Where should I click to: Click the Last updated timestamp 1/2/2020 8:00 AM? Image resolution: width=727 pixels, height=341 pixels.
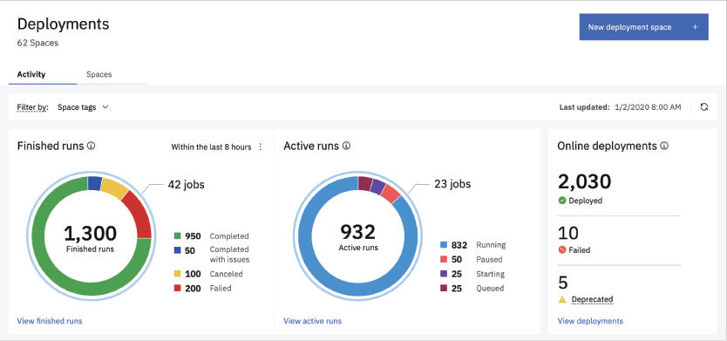(x=648, y=107)
